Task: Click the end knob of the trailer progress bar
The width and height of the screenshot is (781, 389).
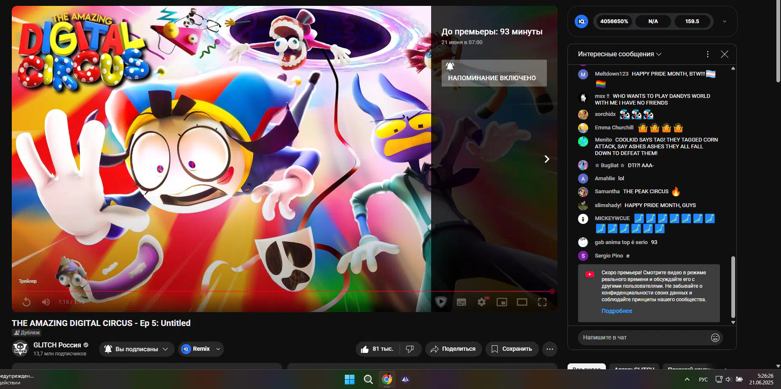Action: [552, 291]
